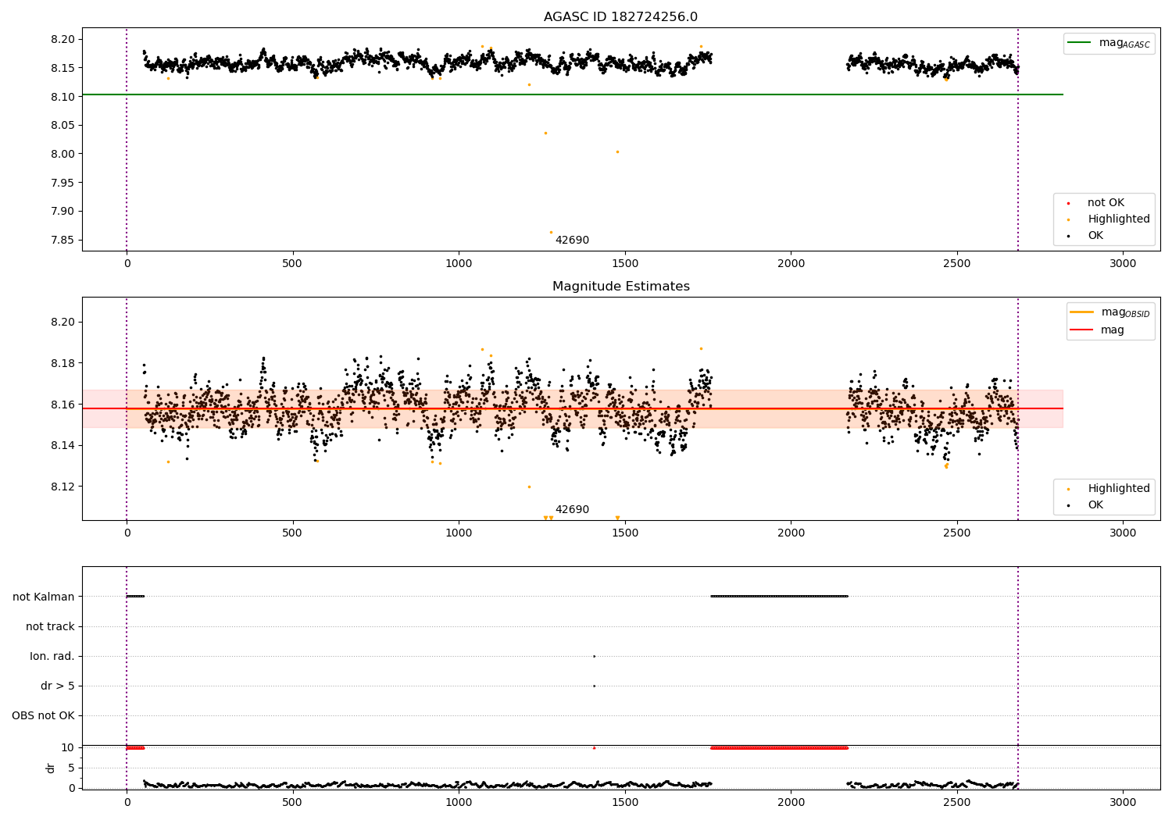Click the "dr > 5" row label
This screenshot has width=1172, height=820.
click(x=58, y=686)
